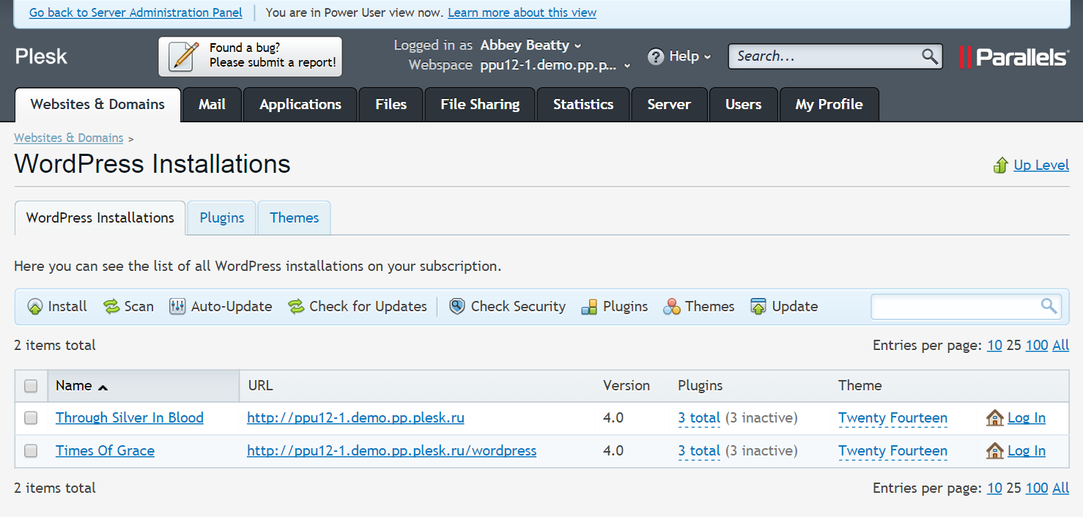Open the Applications tab
The image size is (1083, 517).
point(300,105)
